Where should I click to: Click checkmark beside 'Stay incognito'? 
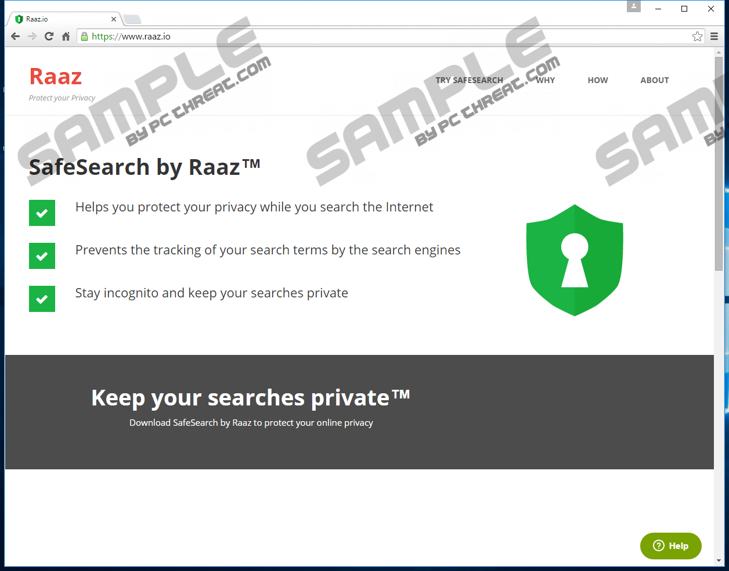tap(42, 299)
